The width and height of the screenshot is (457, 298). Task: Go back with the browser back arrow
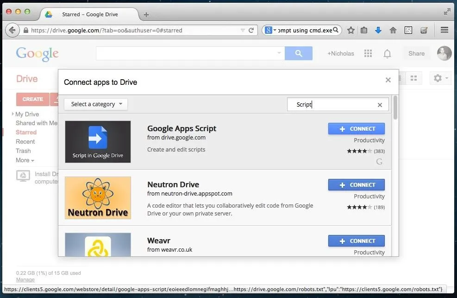[12, 30]
